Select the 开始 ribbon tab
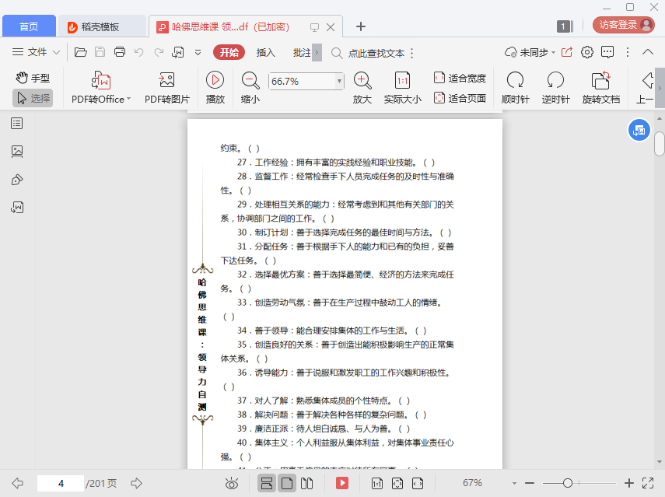665x497 pixels. point(229,52)
